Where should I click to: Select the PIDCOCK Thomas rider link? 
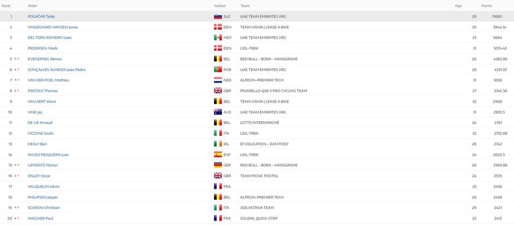[x=43, y=91]
